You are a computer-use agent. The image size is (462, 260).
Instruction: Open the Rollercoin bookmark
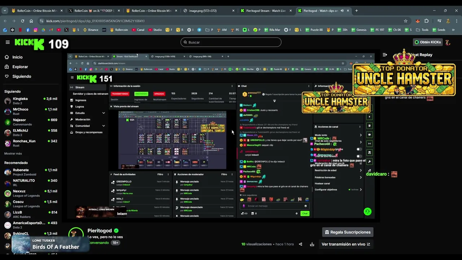click(119, 30)
